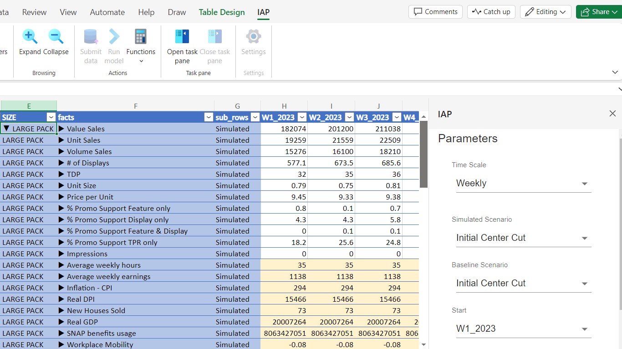The height and width of the screenshot is (349, 622).
Task: Open the Functions calculator menu
Action: tap(141, 45)
